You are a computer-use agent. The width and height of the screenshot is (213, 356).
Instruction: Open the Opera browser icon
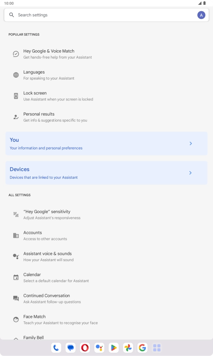[x=85, y=348]
